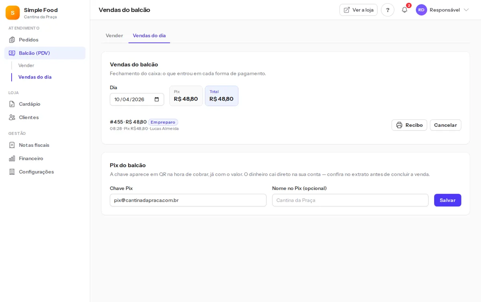Select the Total R$ 48,80 summary card
The image size is (481, 302).
click(222, 96)
